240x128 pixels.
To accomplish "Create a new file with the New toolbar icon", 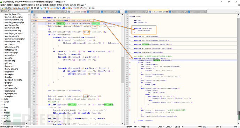I will [x=1, y=8].
